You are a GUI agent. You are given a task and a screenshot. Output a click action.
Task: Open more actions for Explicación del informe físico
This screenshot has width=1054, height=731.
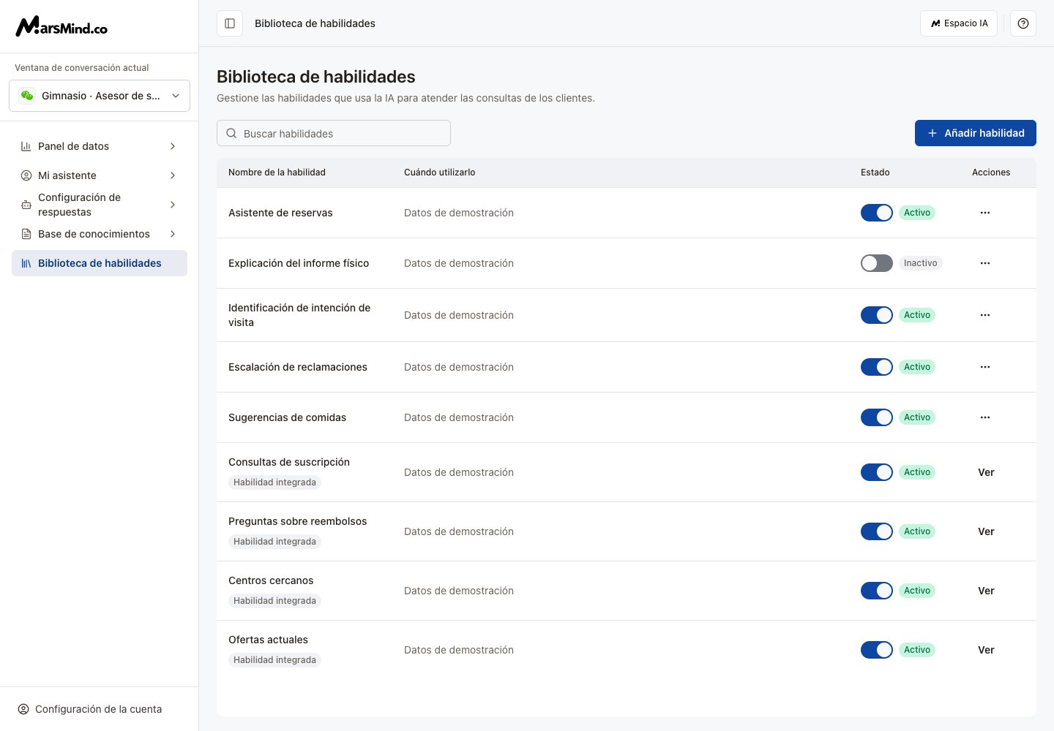[x=985, y=263]
